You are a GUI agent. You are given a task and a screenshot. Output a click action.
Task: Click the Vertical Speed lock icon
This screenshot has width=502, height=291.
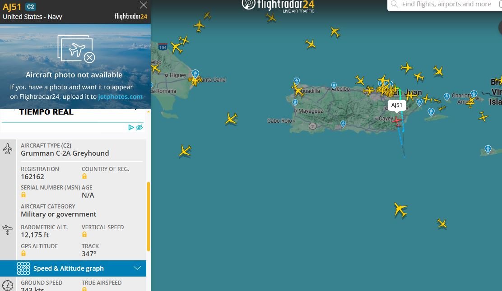[84, 234]
